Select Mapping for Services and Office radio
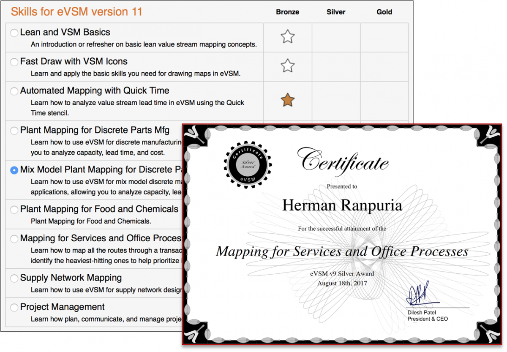This screenshot has width=507, height=352. coord(14,239)
